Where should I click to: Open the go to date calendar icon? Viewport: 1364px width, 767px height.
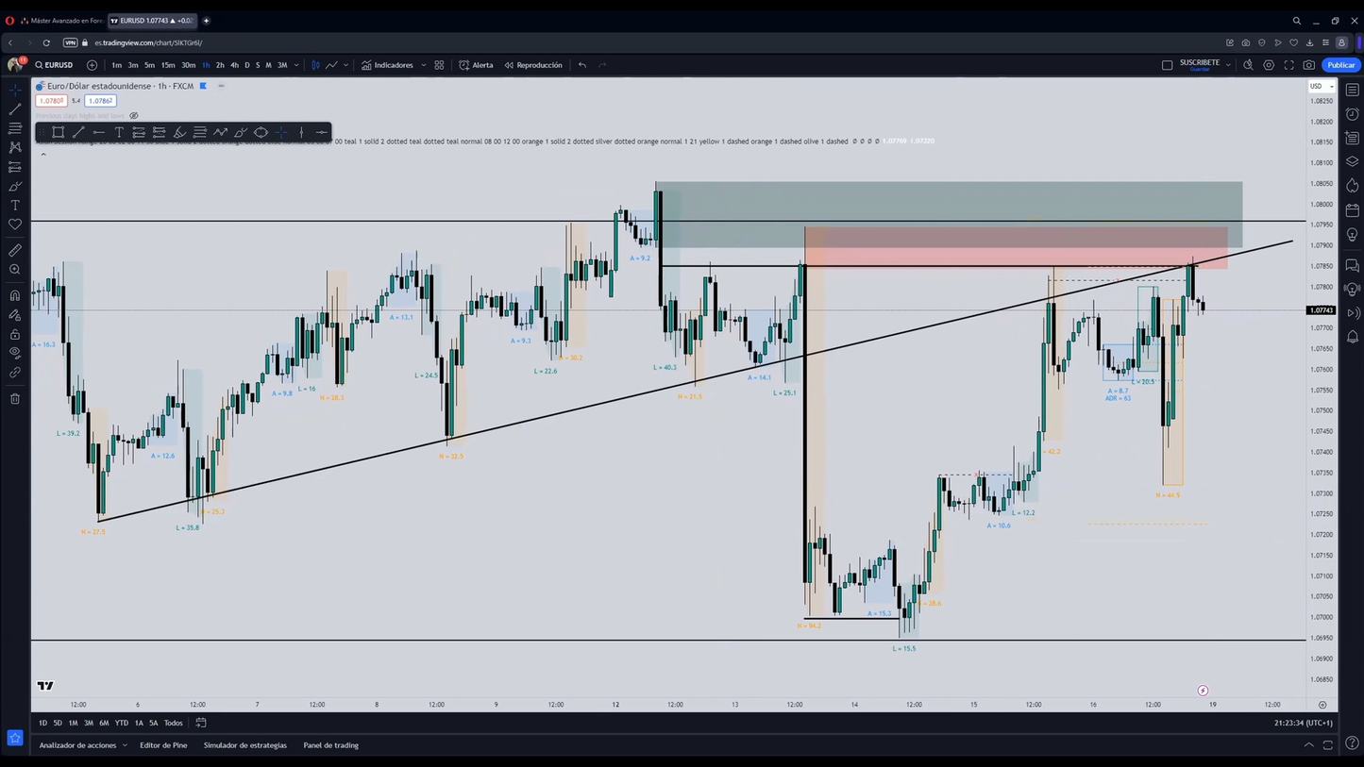point(201,723)
